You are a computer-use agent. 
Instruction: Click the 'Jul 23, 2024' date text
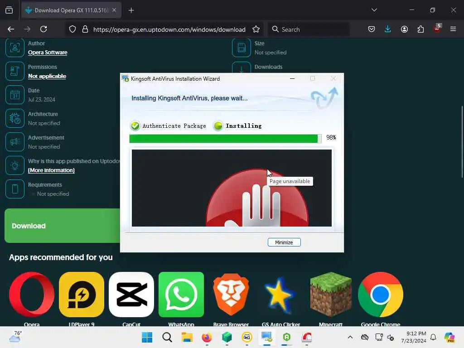(x=41, y=100)
